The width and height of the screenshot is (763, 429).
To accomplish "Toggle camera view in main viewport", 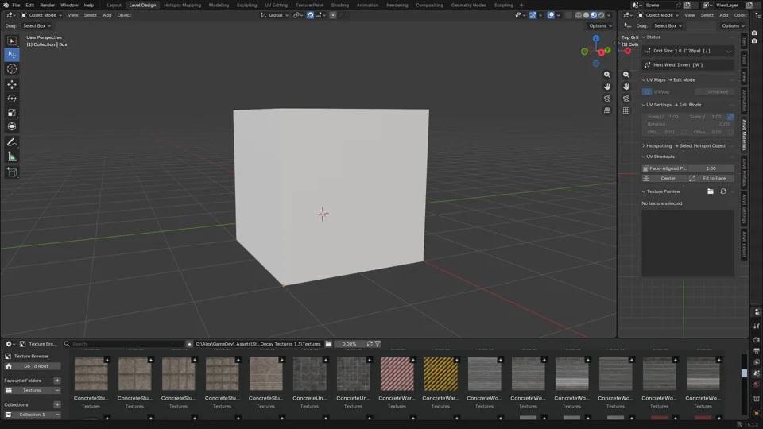I will click(606, 99).
